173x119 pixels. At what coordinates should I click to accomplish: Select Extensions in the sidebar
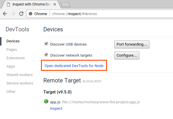[x=16, y=58]
